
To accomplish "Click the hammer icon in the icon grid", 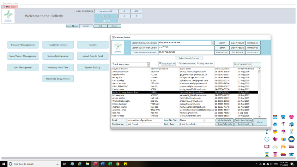I will [x=283, y=124].
